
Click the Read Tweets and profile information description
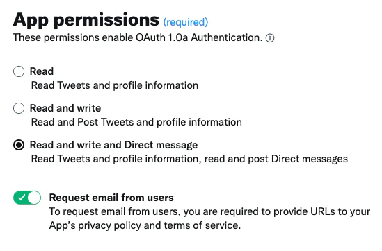tap(115, 85)
